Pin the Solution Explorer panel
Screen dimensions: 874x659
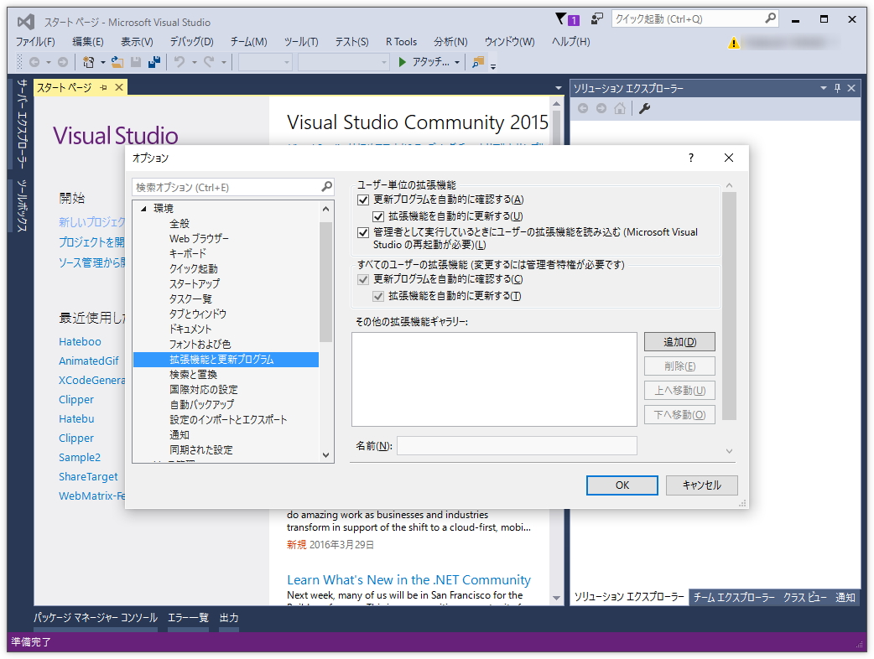coord(837,88)
